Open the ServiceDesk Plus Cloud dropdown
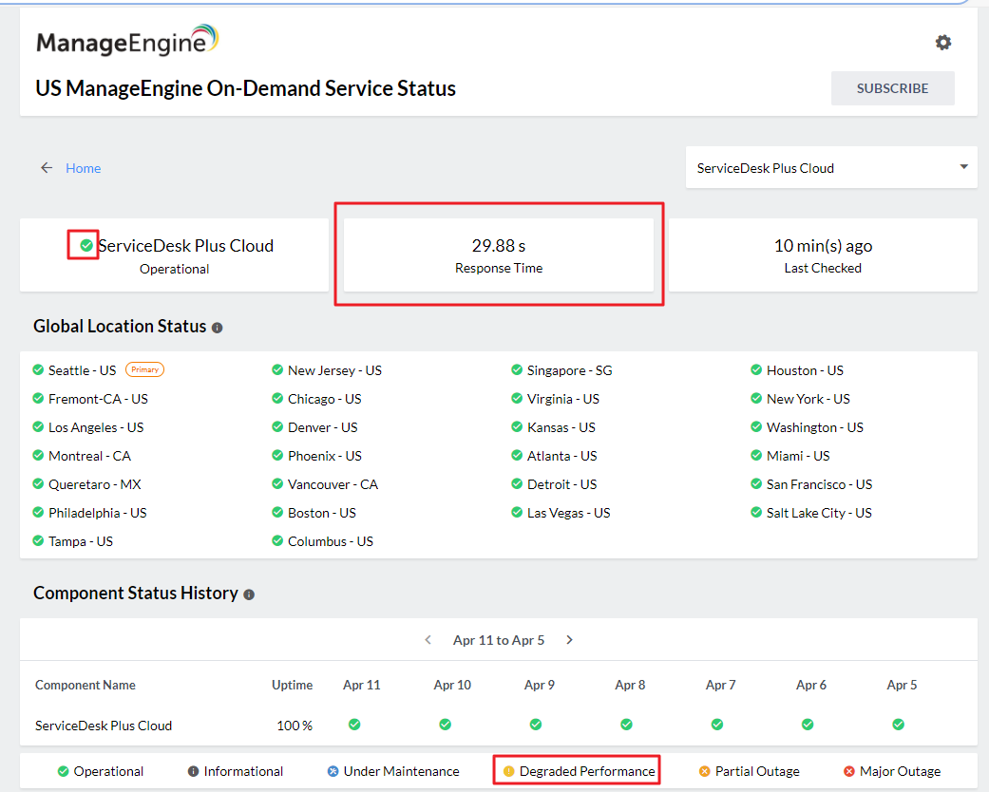The height and width of the screenshot is (792, 989). 830,168
